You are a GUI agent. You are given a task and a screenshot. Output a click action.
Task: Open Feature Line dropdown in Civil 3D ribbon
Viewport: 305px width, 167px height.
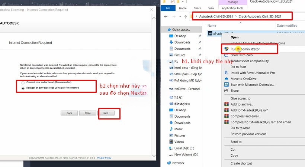coord(56,4)
